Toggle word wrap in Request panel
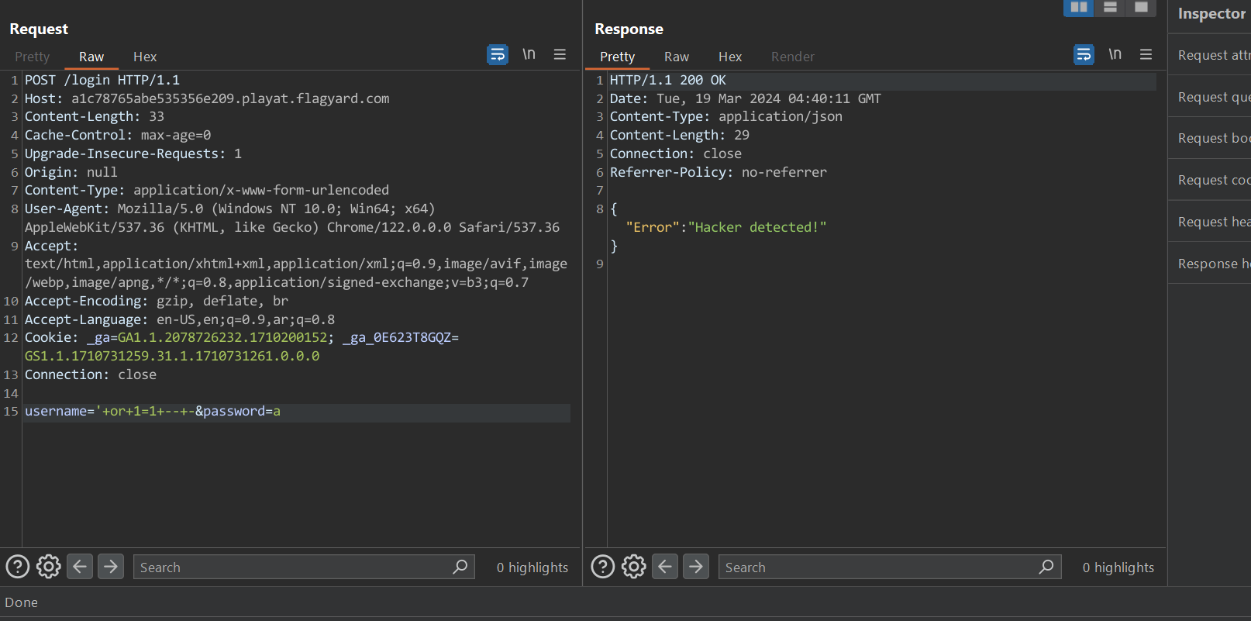 pyautogui.click(x=497, y=55)
